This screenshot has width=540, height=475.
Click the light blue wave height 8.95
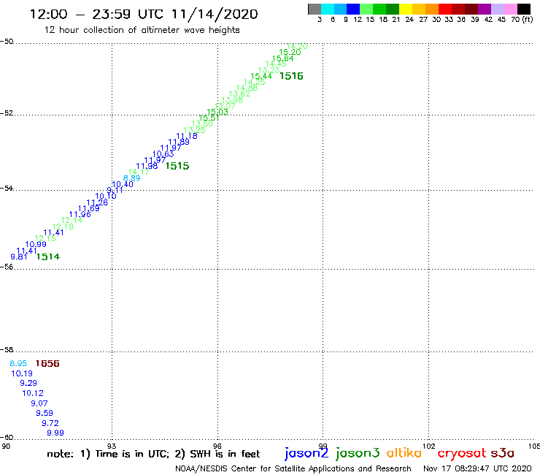18,363
